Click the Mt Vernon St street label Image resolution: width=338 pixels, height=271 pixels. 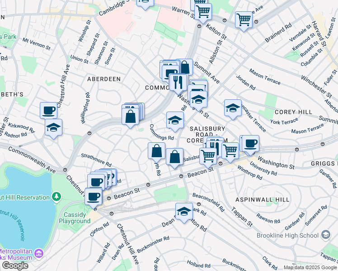pos(37,44)
